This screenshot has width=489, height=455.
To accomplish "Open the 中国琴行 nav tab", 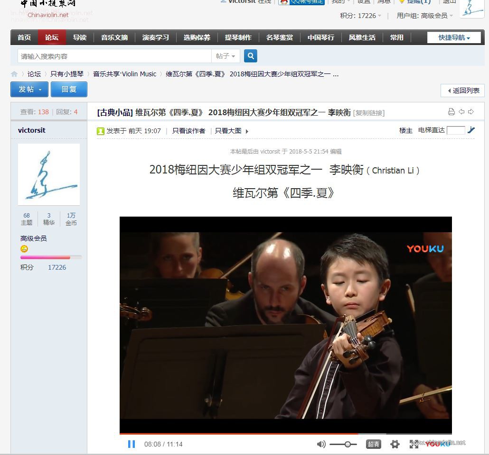I will click(321, 38).
